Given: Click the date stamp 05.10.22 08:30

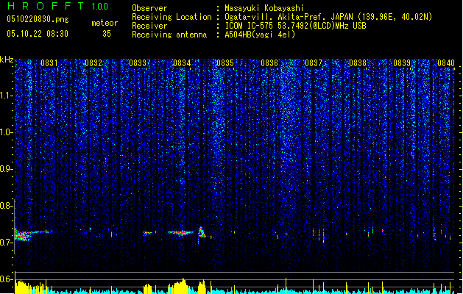Looking at the screenshot, I should tap(38, 34).
